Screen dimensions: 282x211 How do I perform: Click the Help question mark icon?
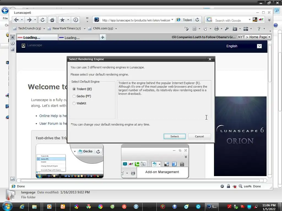tap(259, 29)
